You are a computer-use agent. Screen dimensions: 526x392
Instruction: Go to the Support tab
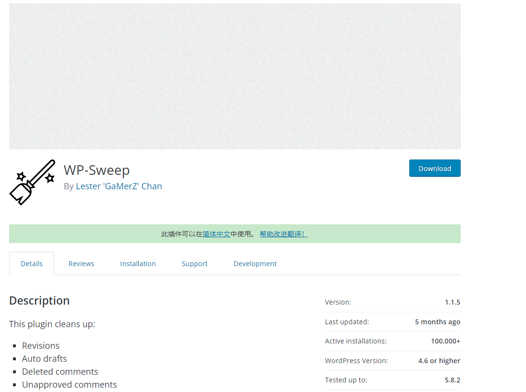(195, 264)
